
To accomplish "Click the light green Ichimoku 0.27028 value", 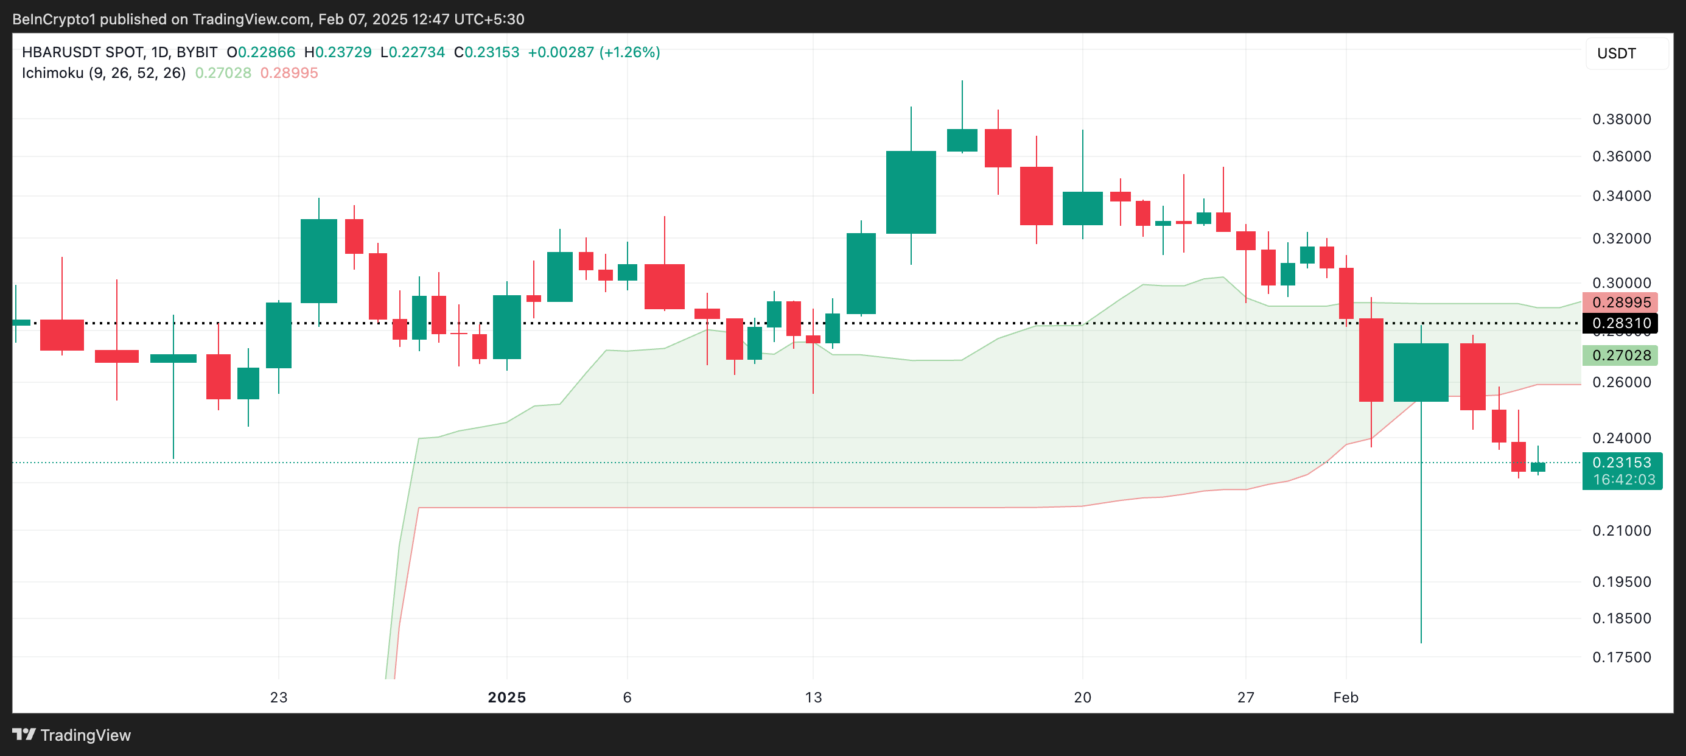I will click(x=223, y=72).
